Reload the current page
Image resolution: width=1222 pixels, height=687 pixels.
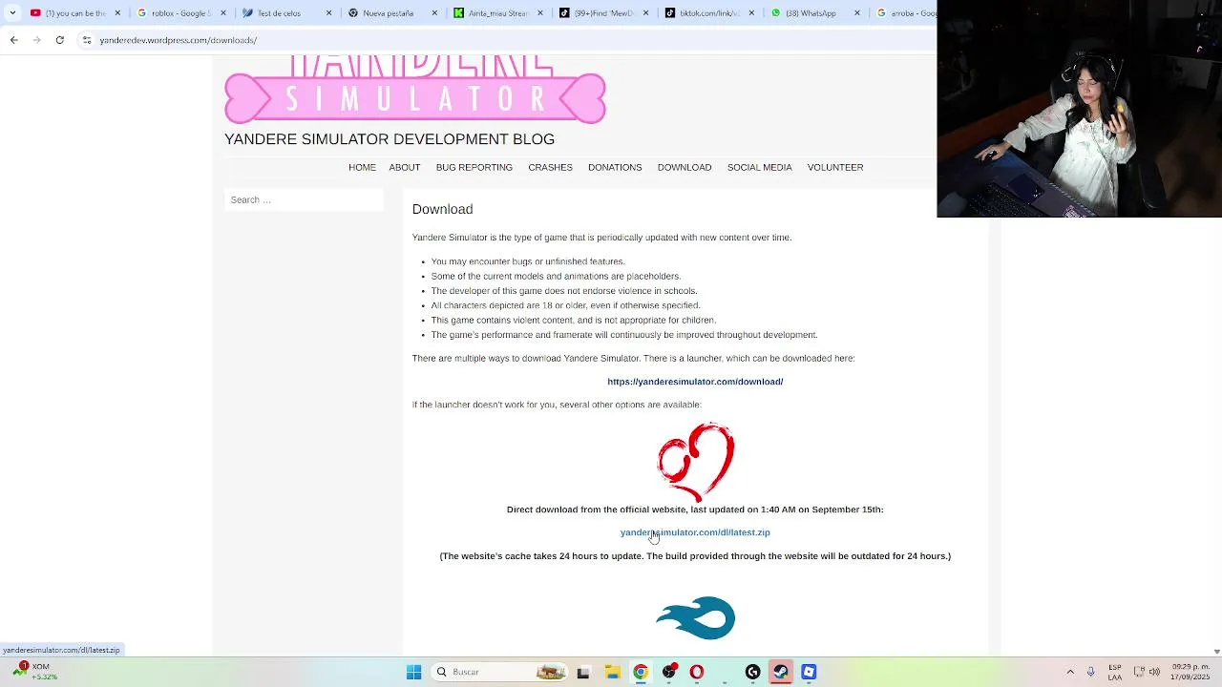click(x=59, y=40)
